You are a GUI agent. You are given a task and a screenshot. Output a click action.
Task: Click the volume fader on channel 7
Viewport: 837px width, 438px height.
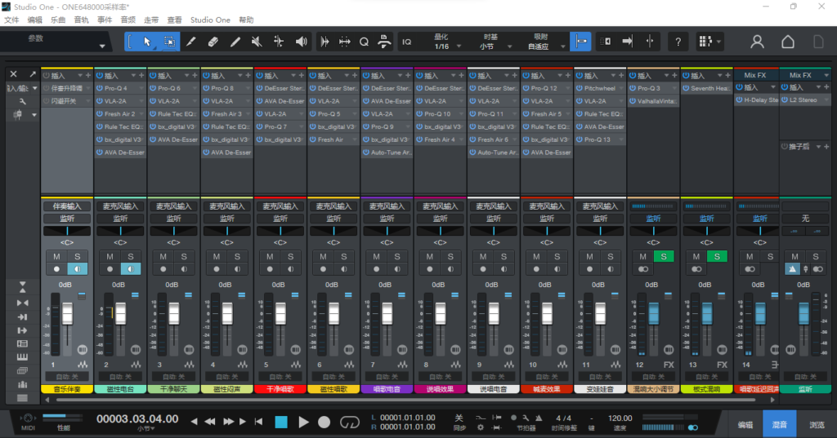pos(386,314)
